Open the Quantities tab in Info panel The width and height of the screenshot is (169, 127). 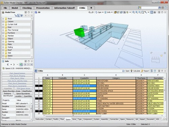coord(28,96)
